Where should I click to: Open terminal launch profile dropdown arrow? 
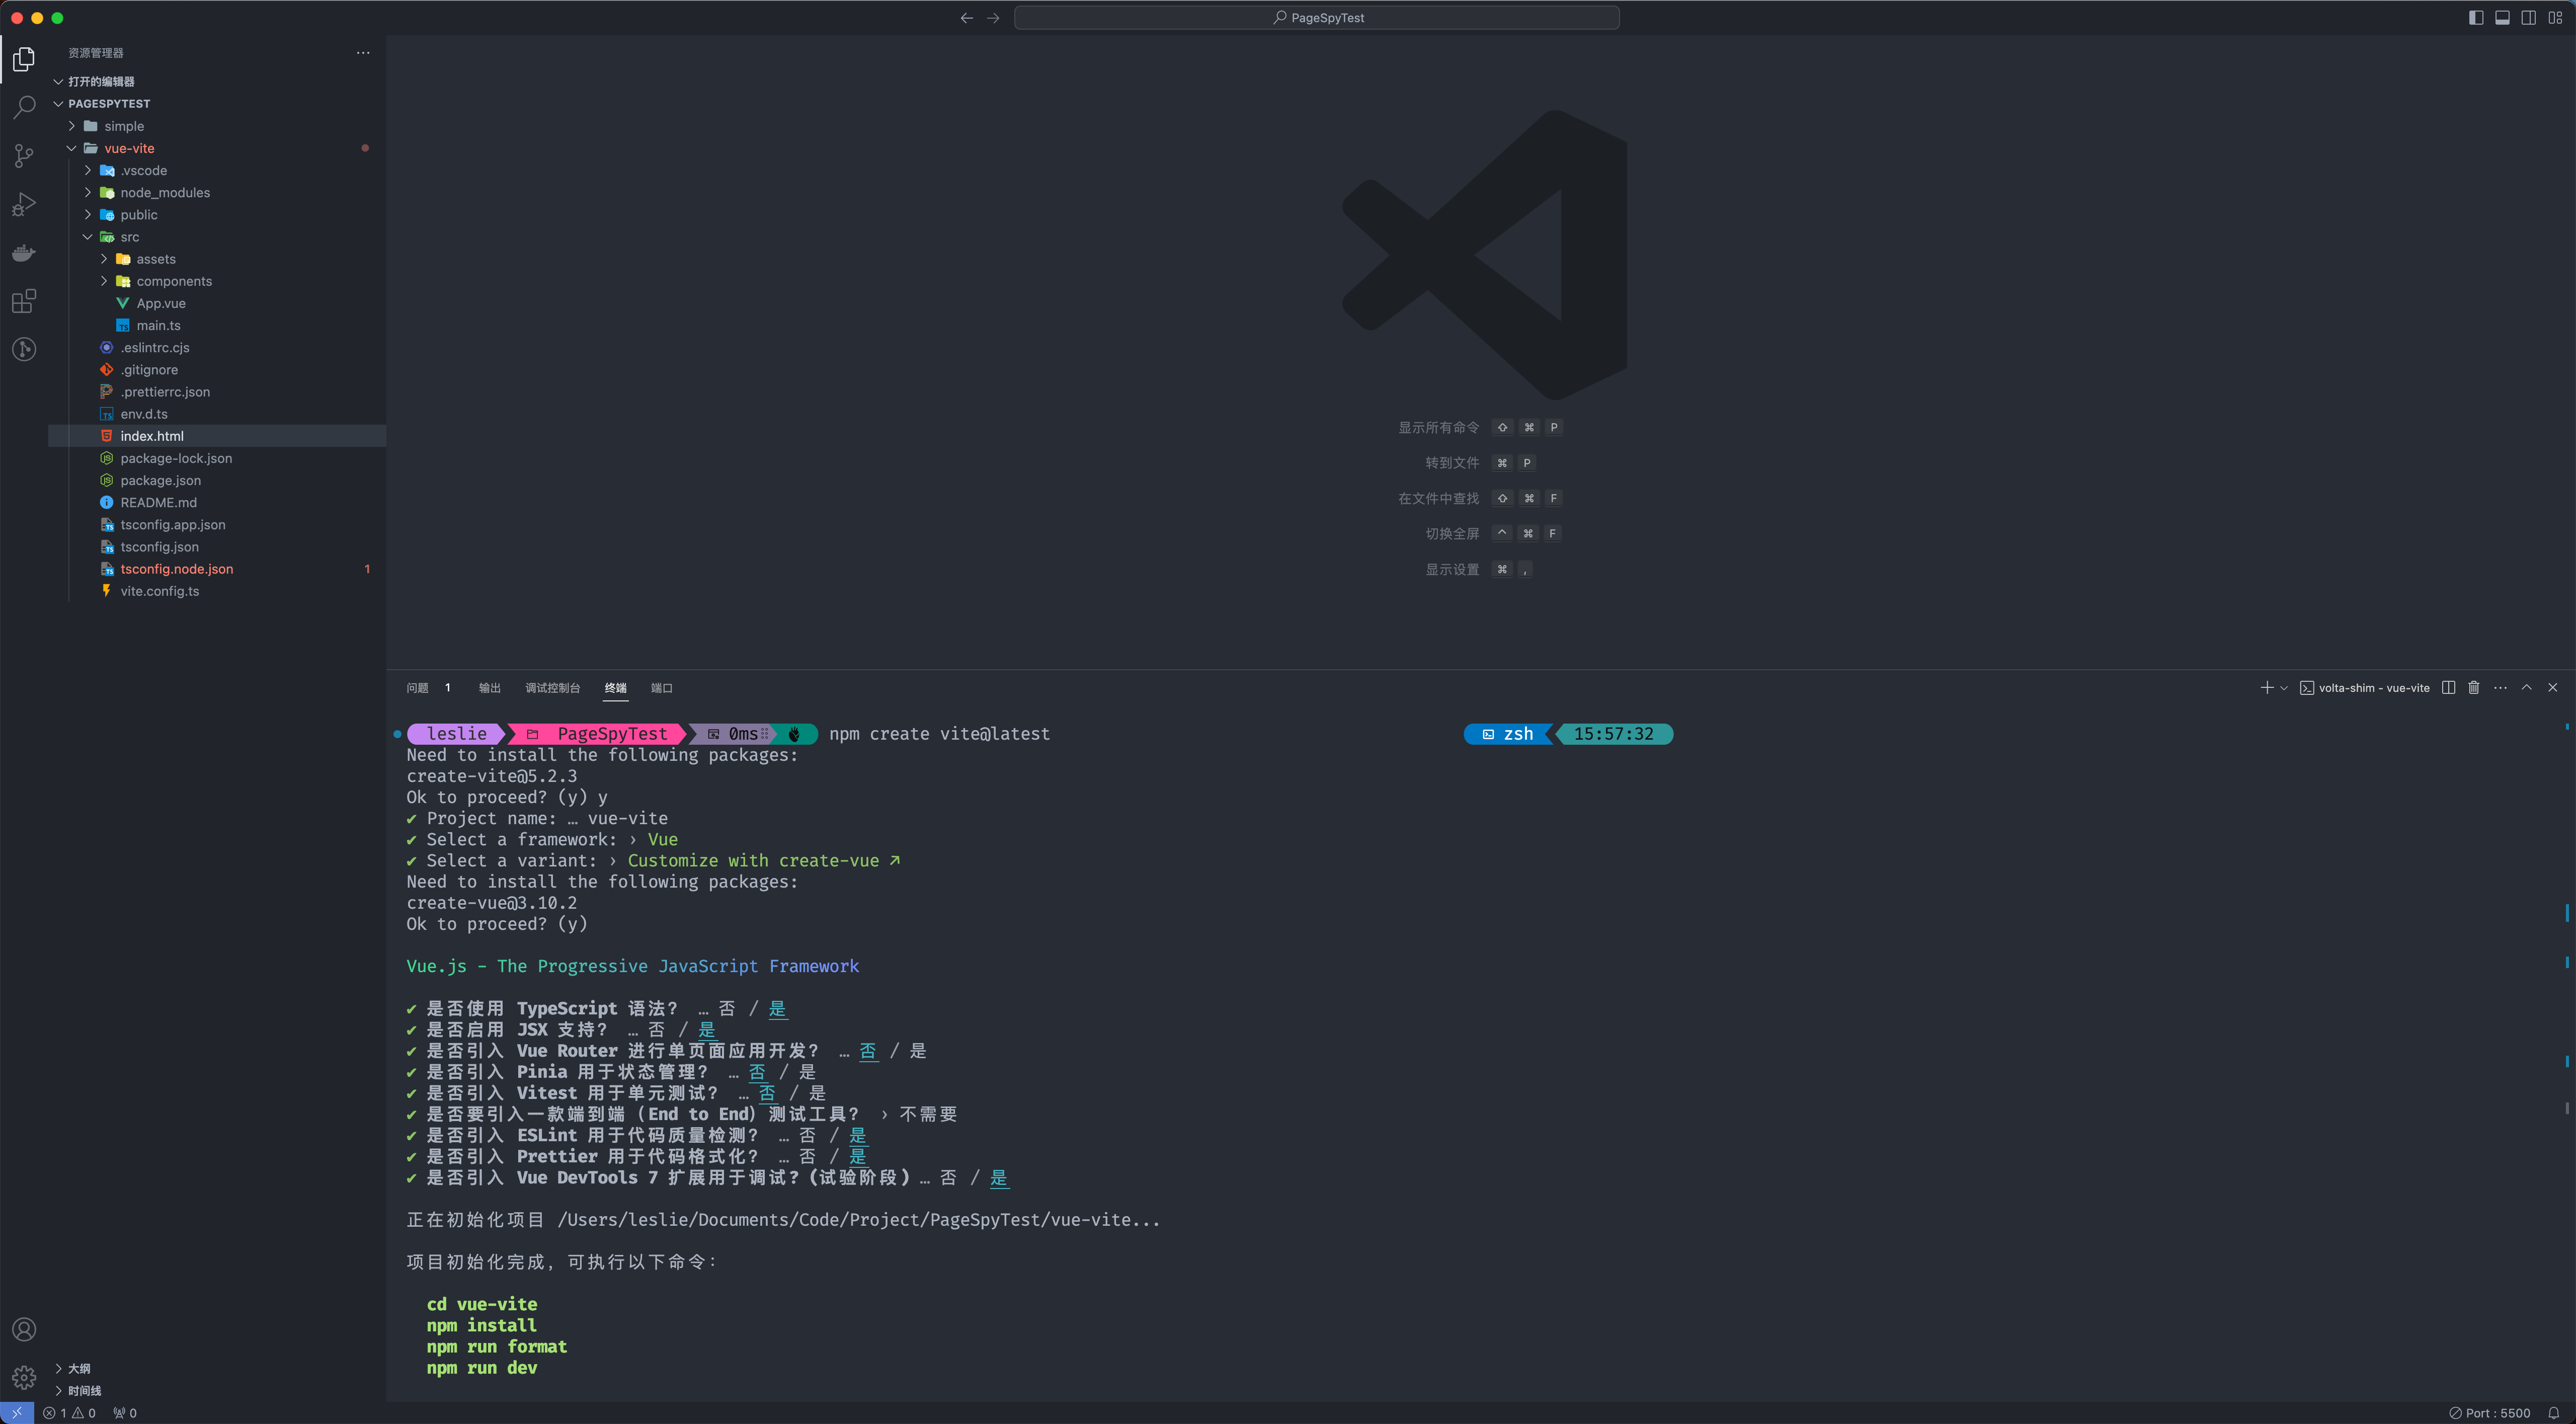click(2283, 688)
